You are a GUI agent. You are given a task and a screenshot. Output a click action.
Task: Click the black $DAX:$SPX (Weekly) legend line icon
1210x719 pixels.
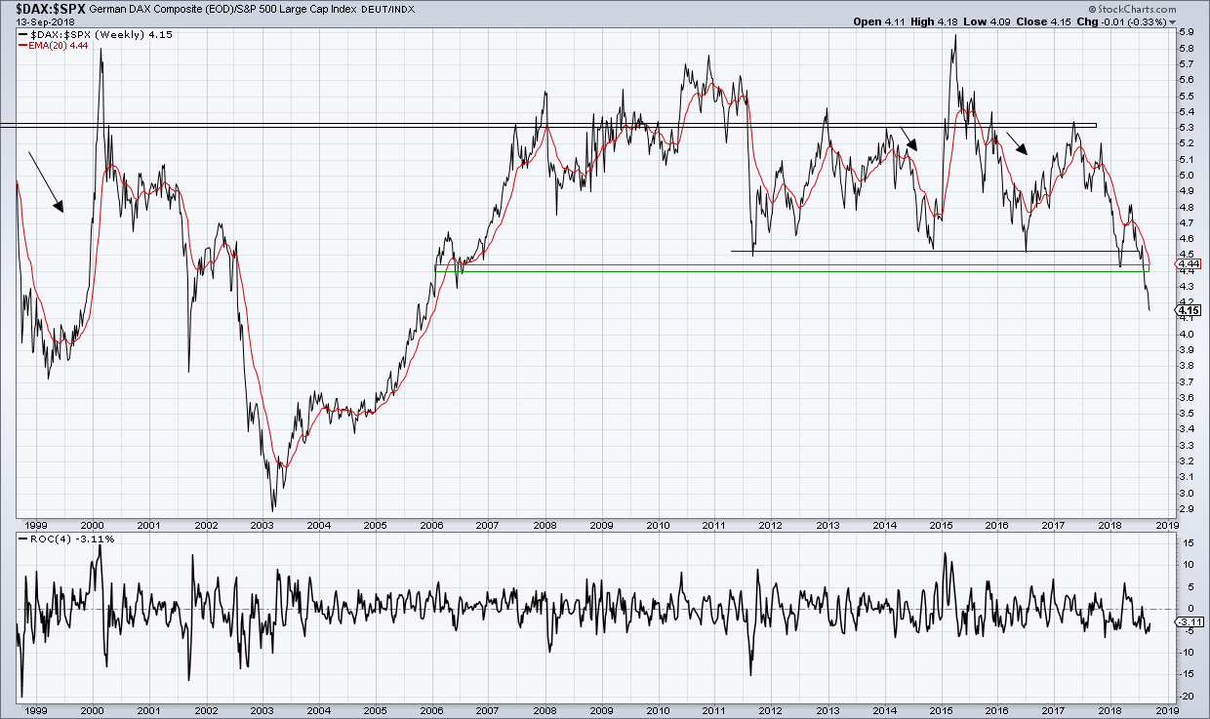22,33
